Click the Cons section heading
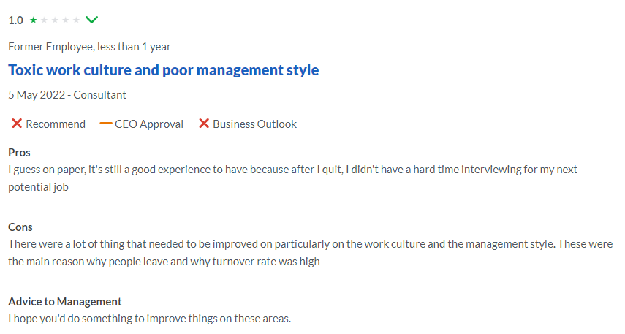 click(20, 227)
